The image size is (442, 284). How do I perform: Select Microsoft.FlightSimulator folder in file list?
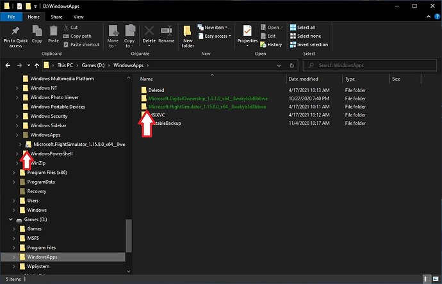tap(204, 107)
